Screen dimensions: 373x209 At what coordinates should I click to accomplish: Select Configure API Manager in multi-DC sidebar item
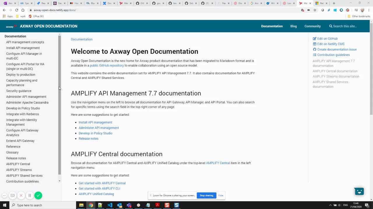[24, 56]
